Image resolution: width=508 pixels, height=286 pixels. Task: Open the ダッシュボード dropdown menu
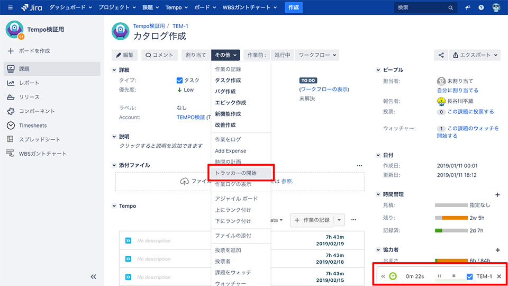(70, 7)
